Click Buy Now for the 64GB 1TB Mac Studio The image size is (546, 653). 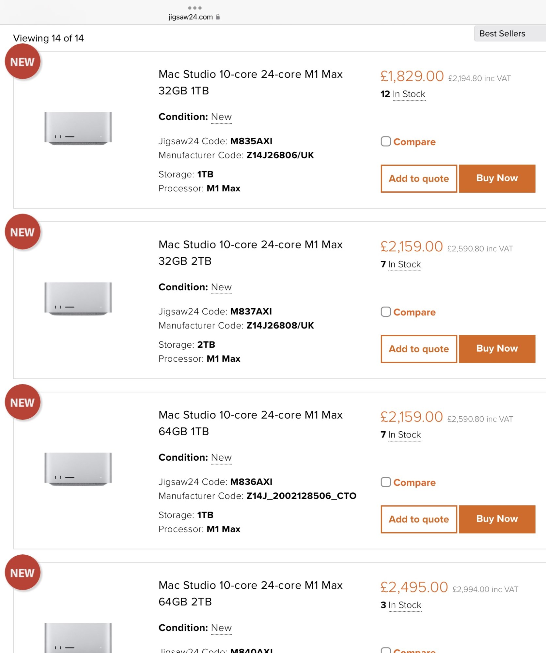pos(497,519)
